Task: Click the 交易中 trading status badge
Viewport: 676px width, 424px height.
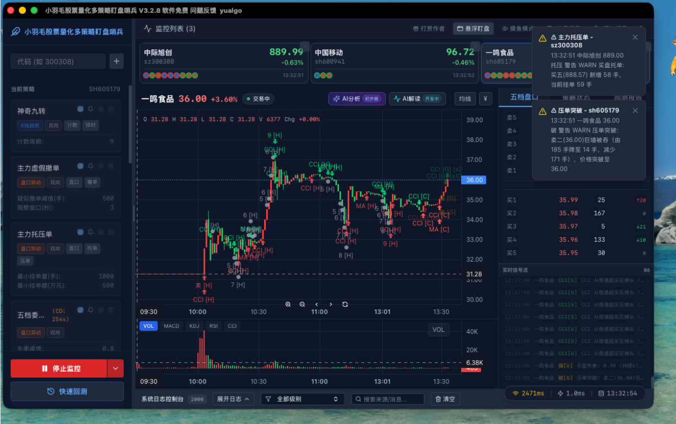Action: click(x=258, y=99)
